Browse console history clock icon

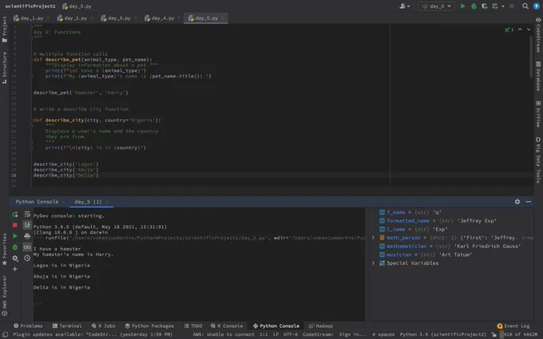pyautogui.click(x=27, y=258)
